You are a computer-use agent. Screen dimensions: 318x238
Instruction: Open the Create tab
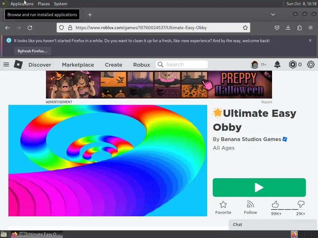(x=113, y=65)
